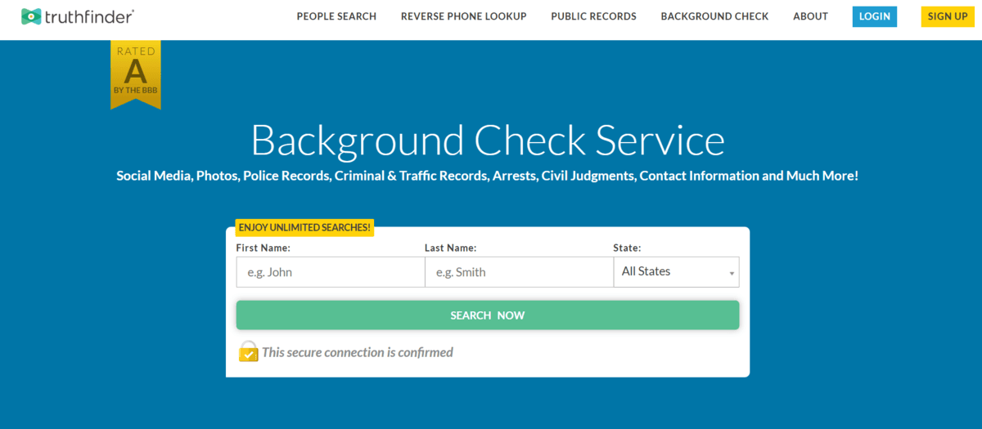Click the Background Check Service heading

pyautogui.click(x=488, y=140)
